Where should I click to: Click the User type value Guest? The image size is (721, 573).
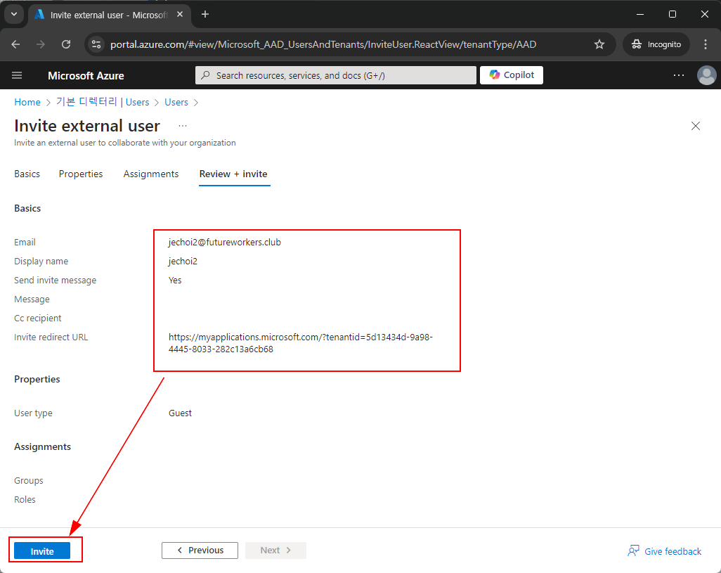click(180, 413)
